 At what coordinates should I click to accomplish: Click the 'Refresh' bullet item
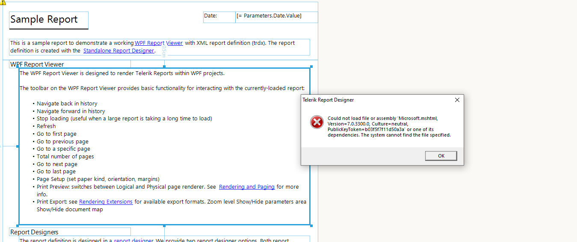tap(46, 126)
